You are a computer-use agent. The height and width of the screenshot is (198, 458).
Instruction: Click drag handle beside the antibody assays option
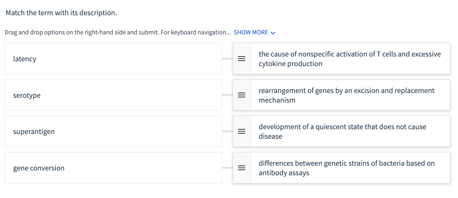(242, 168)
